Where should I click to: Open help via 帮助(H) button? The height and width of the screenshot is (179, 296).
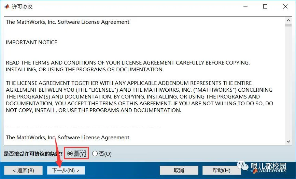tap(222, 171)
